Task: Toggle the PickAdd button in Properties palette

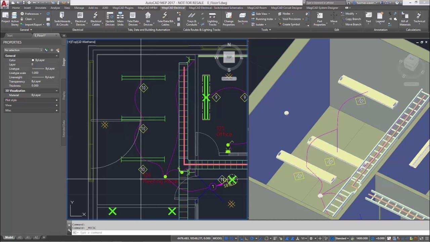Action: [x=46, y=50]
